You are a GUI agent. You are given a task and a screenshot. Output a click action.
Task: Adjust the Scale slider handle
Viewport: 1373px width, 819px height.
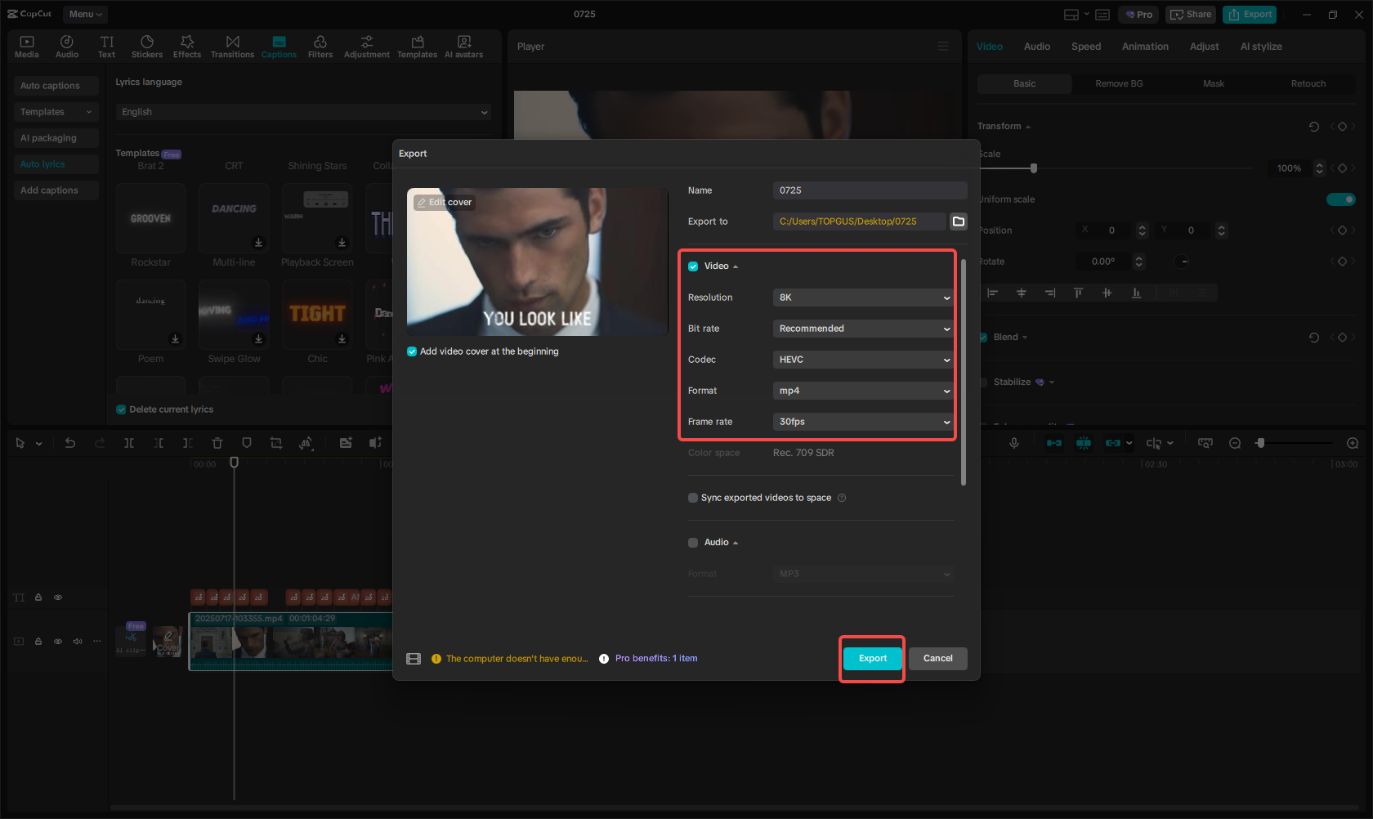1034,168
